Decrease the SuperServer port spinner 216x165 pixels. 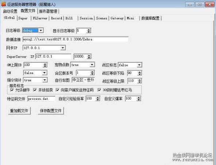89,58
